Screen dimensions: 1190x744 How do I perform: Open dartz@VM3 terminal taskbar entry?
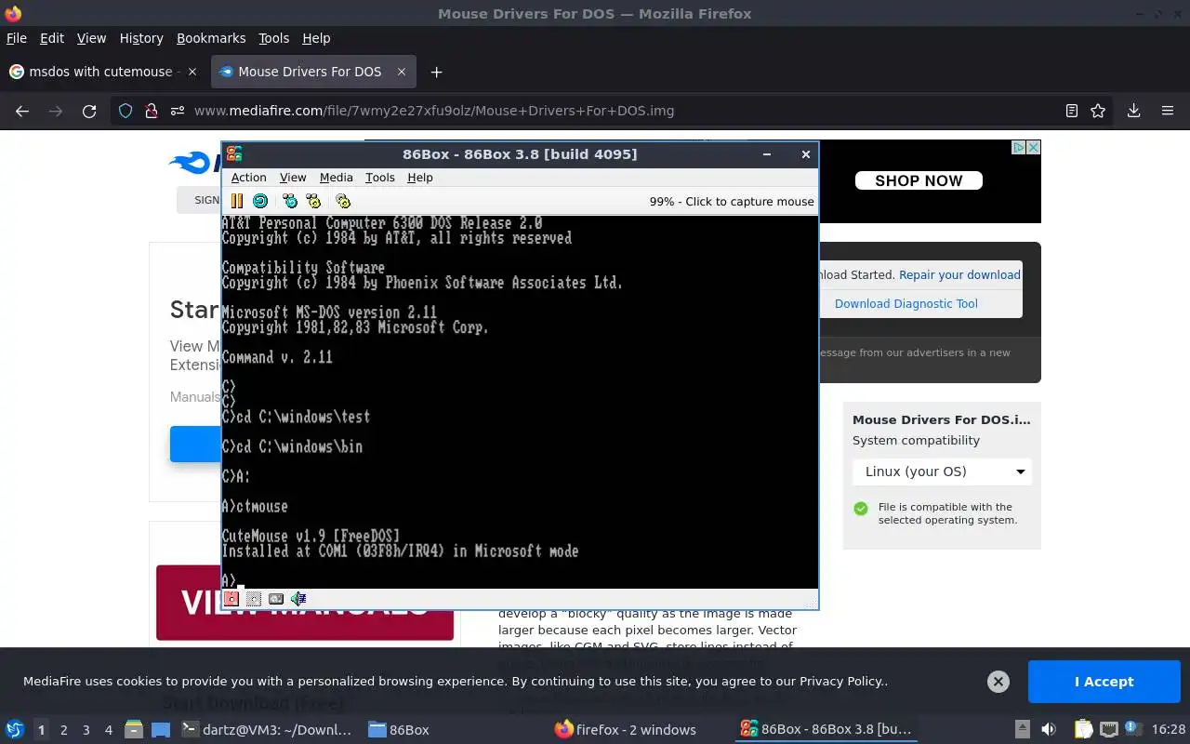click(x=267, y=730)
